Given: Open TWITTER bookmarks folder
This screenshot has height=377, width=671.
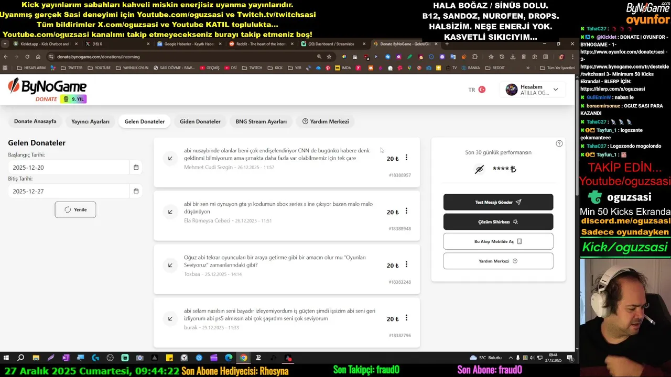Looking at the screenshot, I should [71, 68].
